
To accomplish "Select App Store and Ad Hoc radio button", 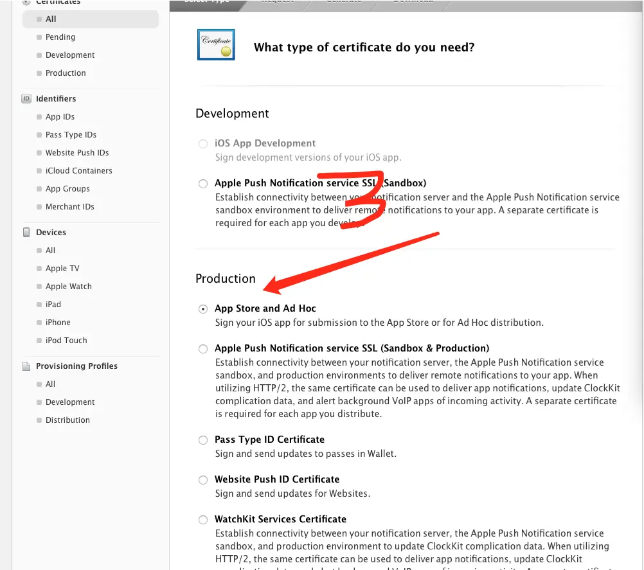I will (203, 309).
